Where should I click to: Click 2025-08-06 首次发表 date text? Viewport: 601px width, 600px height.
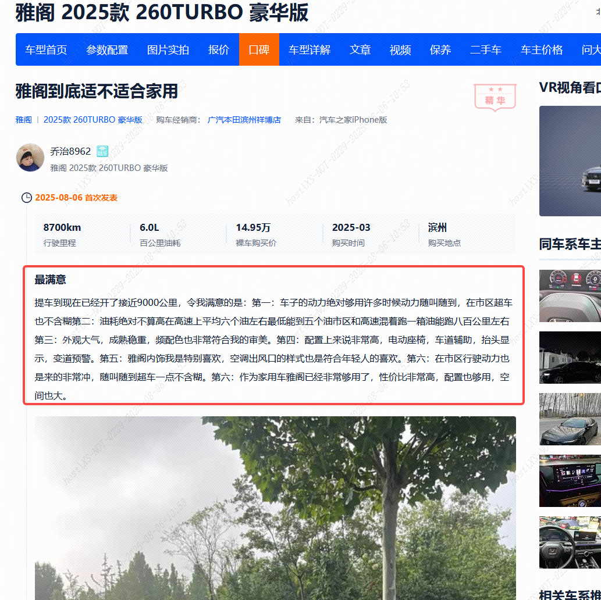[x=76, y=198]
